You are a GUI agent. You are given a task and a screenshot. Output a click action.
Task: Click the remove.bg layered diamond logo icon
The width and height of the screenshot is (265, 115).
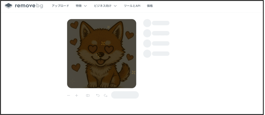9,6
